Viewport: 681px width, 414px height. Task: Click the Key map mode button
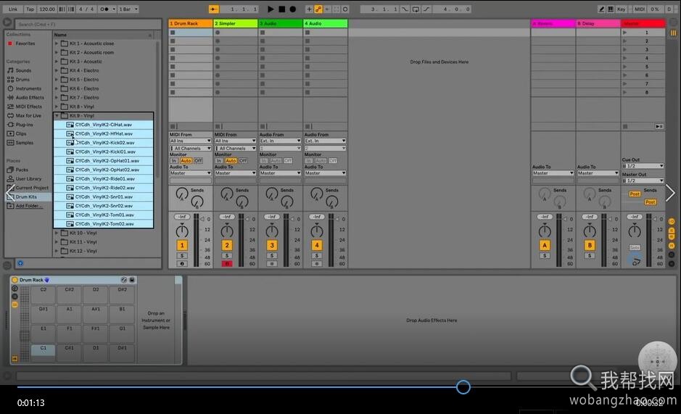tap(621, 9)
